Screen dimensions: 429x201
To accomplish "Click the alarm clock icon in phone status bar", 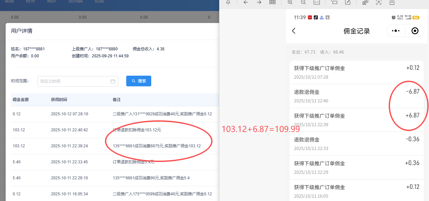I will [x=393, y=17].
